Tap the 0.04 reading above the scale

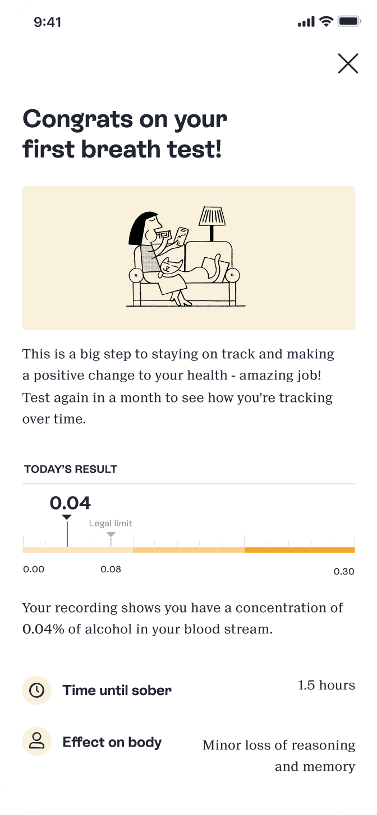click(70, 503)
